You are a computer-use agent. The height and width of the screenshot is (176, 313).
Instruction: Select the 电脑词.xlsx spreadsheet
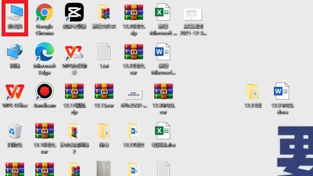[x=163, y=131]
